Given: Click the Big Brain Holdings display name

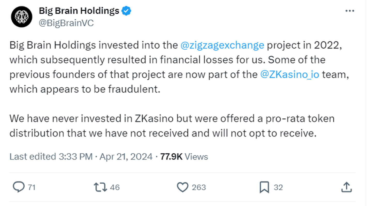Looking at the screenshot, I should [x=79, y=11].
